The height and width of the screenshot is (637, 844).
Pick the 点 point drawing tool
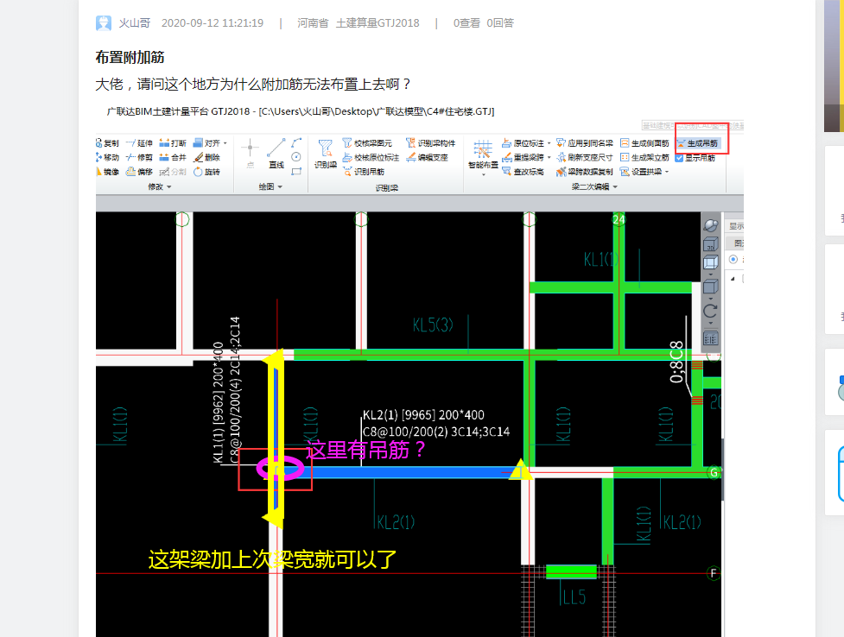pyautogui.click(x=250, y=154)
